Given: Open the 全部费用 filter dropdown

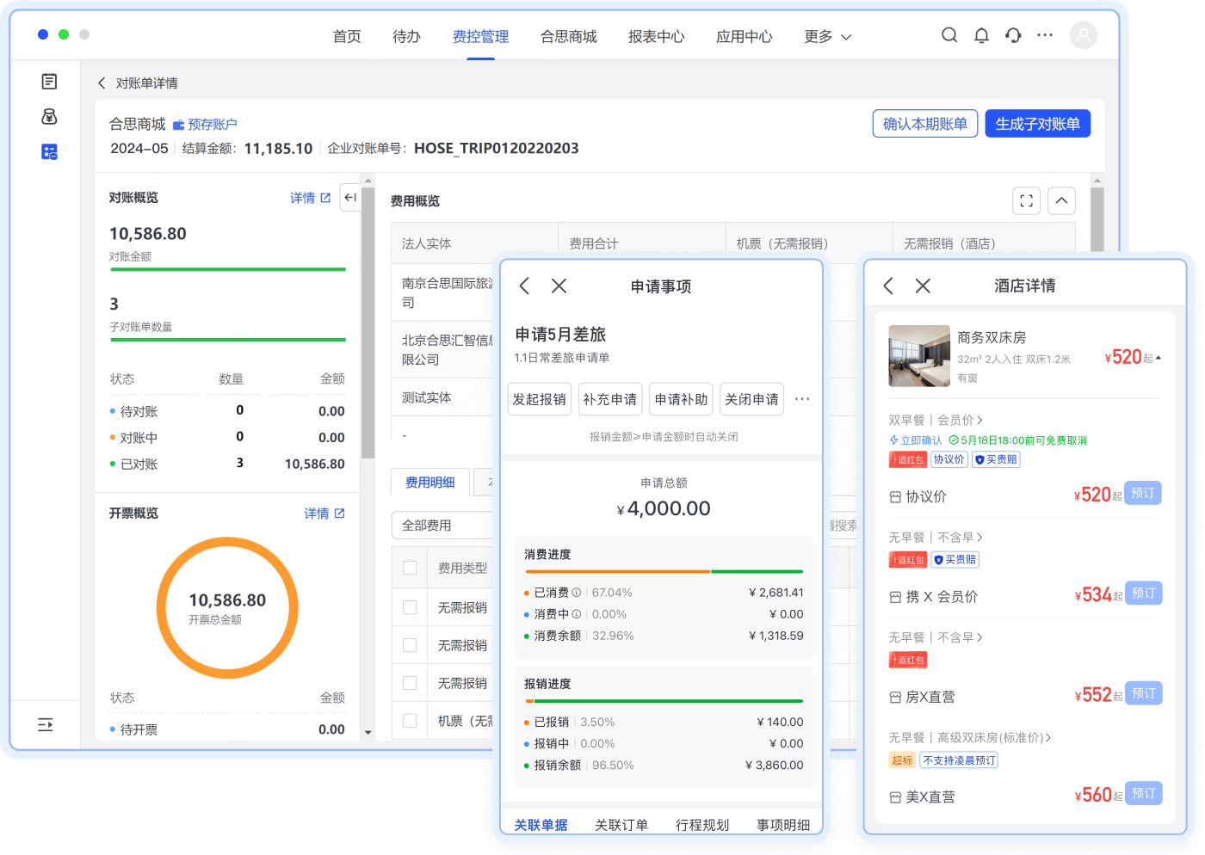Looking at the screenshot, I should (x=443, y=525).
